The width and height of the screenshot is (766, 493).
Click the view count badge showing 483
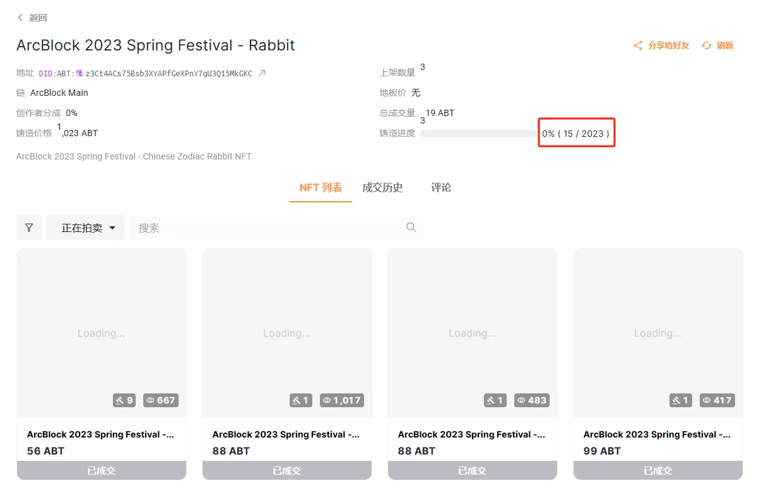[531, 400]
